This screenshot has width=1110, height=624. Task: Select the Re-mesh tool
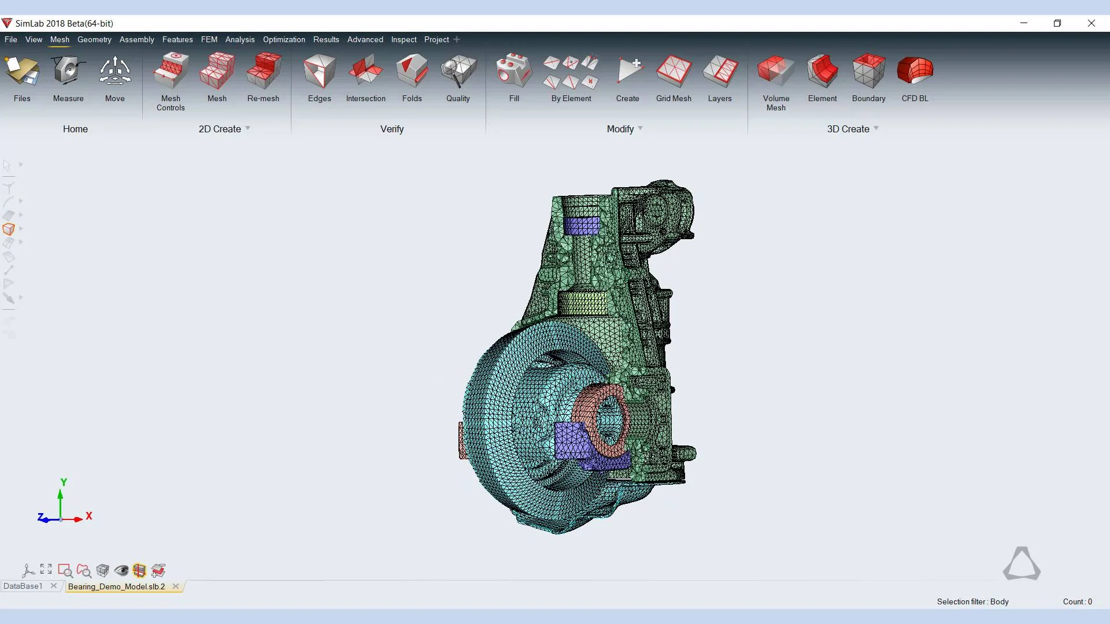click(263, 72)
